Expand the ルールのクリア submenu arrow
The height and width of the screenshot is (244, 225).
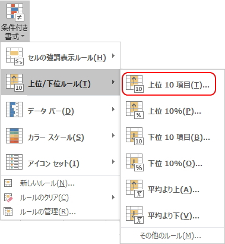(113, 197)
